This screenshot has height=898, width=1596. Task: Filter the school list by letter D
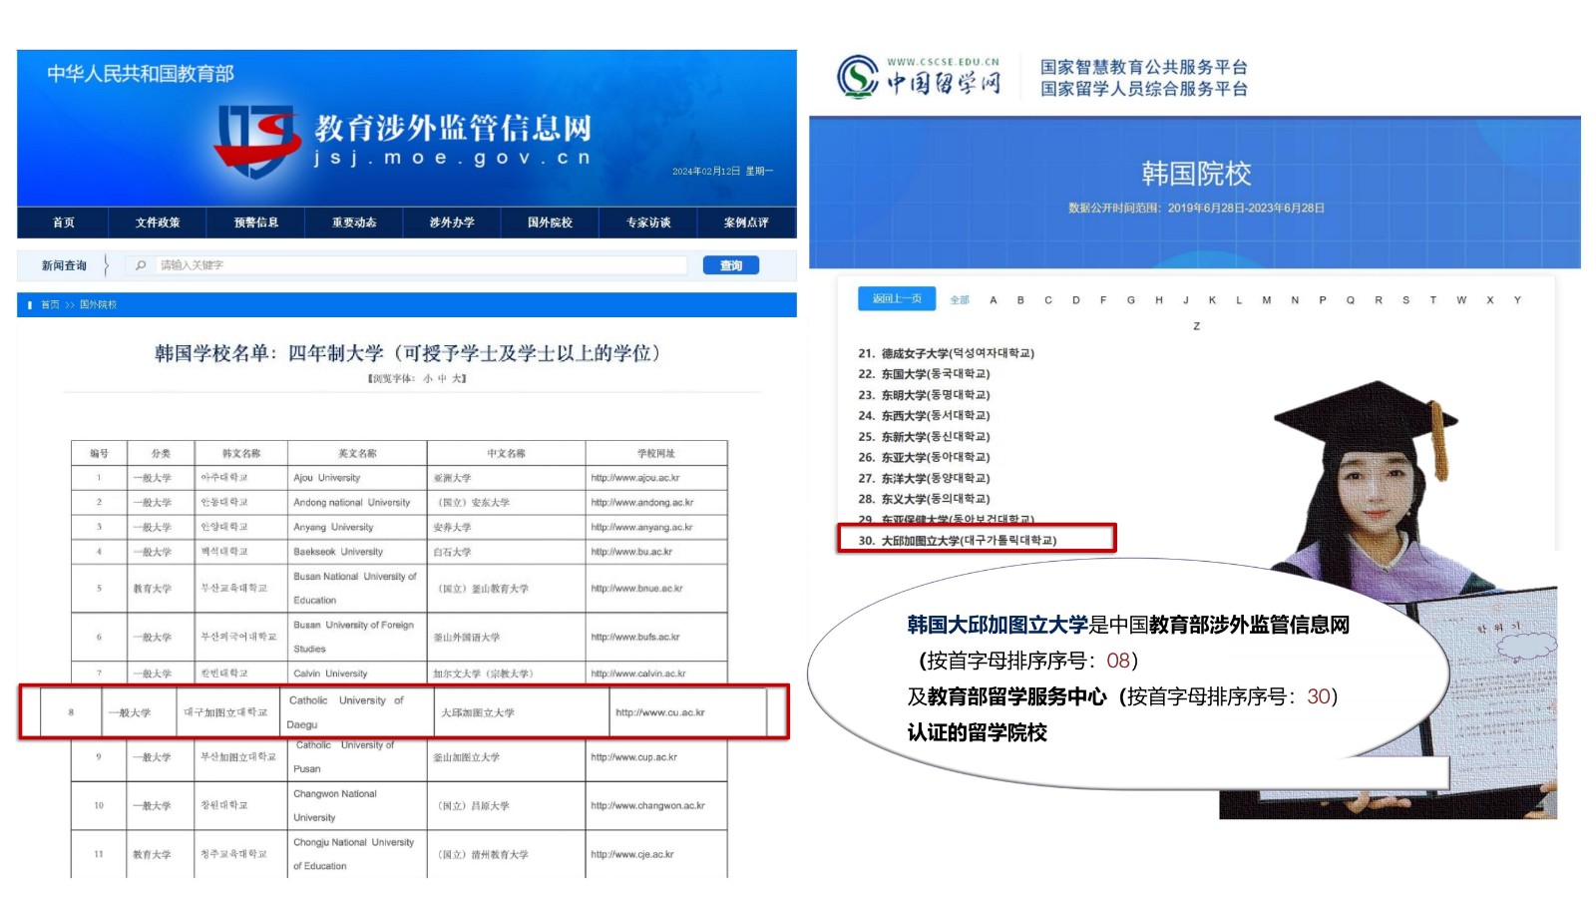pos(1076,300)
